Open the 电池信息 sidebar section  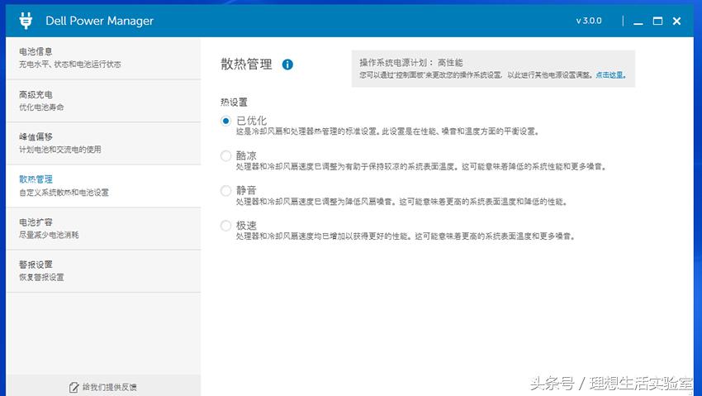point(103,58)
